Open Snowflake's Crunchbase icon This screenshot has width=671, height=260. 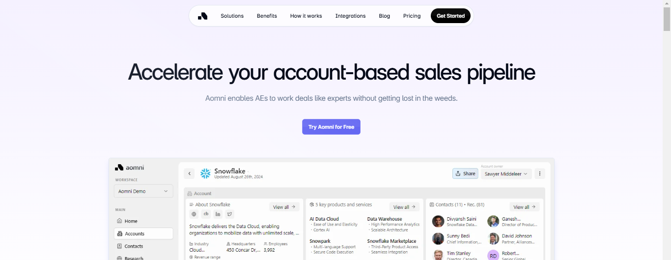[x=206, y=214]
